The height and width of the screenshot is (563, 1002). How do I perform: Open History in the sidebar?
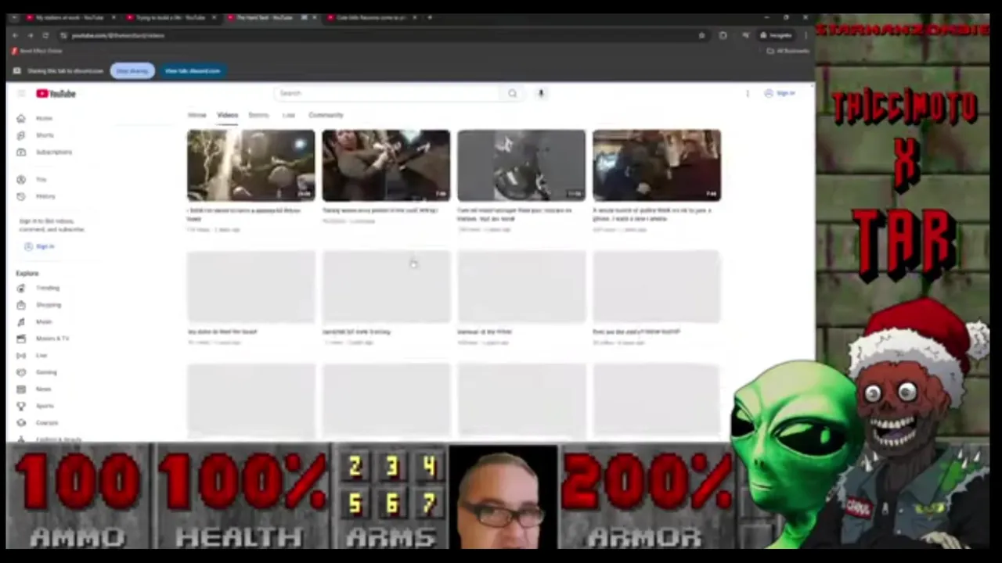37,196
